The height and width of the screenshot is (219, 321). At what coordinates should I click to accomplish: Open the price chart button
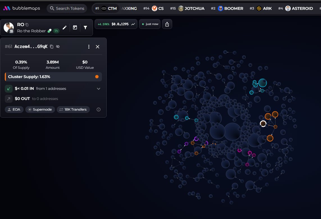tap(116, 24)
